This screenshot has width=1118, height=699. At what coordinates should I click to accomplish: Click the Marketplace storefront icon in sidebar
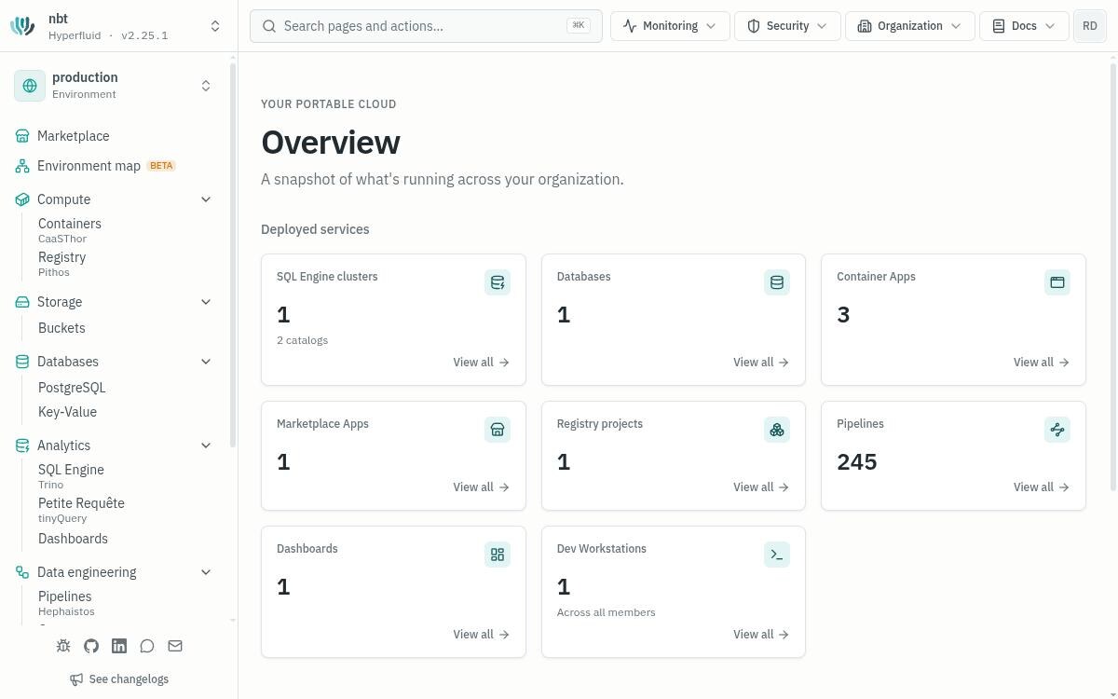[x=22, y=136]
